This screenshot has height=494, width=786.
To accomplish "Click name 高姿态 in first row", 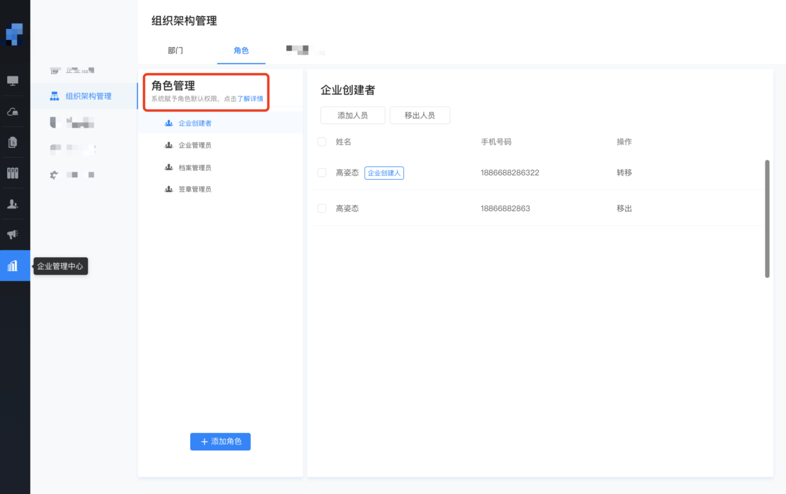I will coord(347,173).
